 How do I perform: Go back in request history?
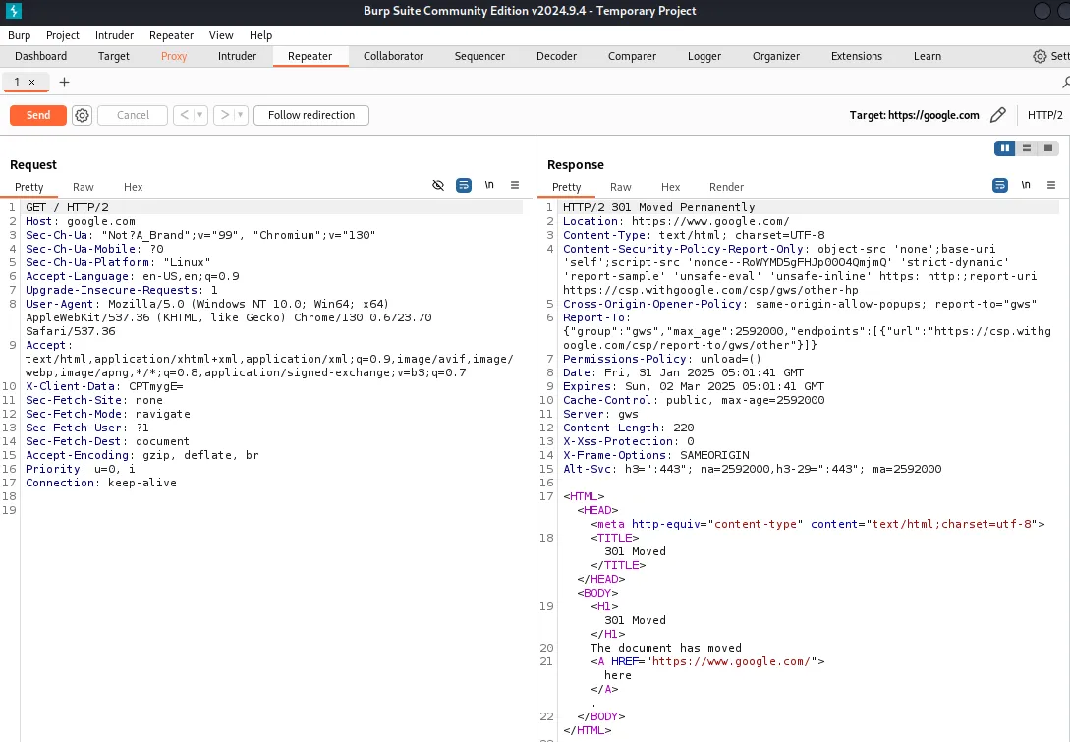tap(184, 115)
